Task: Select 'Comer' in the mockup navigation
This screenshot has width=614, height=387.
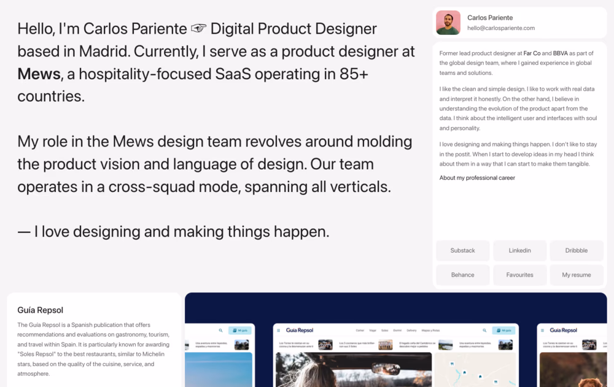Action: click(360, 330)
